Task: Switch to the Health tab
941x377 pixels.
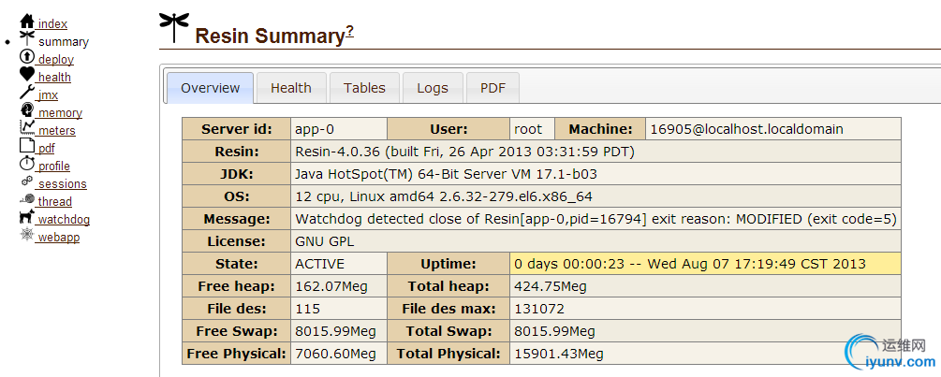Action: [x=291, y=88]
